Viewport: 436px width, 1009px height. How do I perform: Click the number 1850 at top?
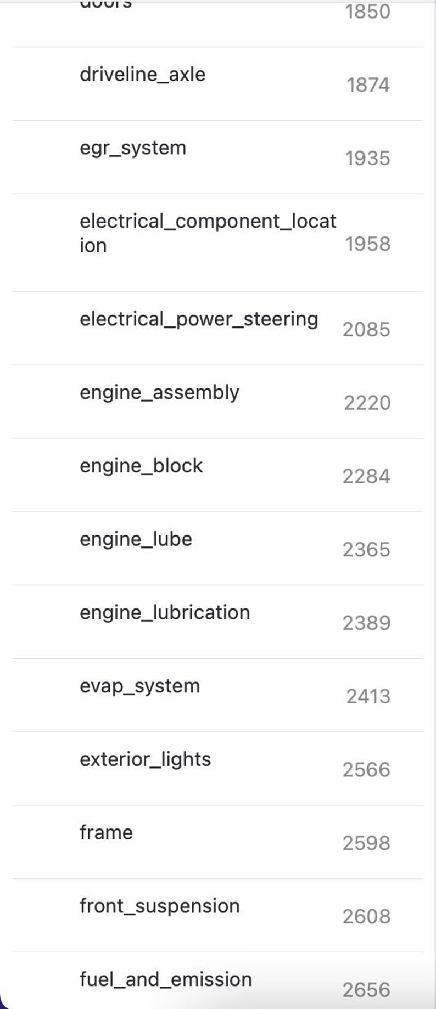coord(367,12)
